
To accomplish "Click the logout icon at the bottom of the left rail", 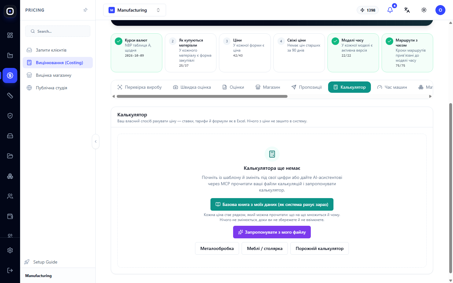I will point(10,270).
